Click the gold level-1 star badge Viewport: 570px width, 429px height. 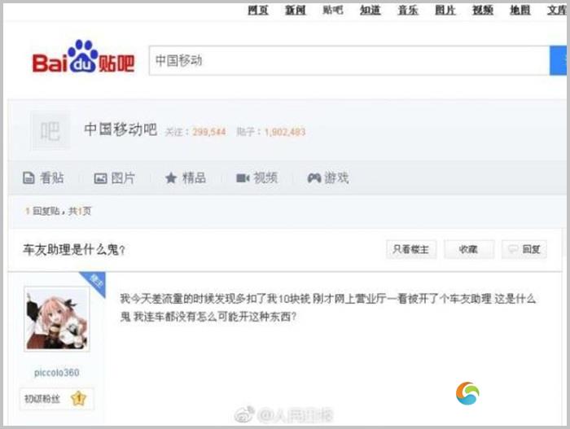[78, 398]
